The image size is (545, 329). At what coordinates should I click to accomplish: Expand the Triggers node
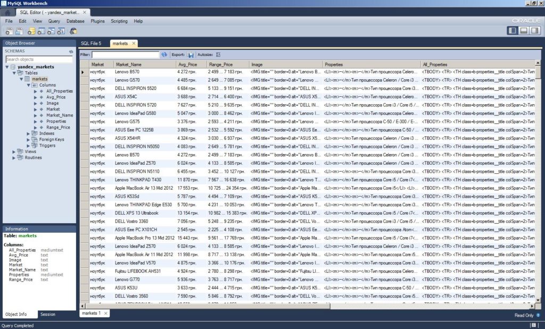tap(29, 146)
